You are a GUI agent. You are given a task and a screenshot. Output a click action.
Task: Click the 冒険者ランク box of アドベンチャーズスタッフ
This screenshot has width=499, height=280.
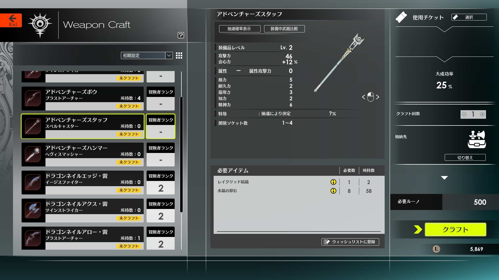click(161, 127)
